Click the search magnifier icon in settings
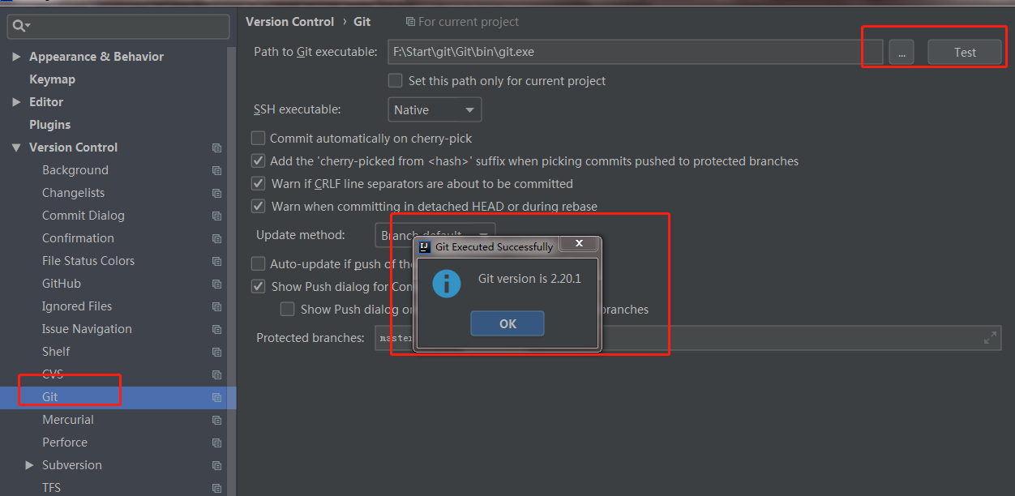The height and width of the screenshot is (496, 1015). coord(19,27)
